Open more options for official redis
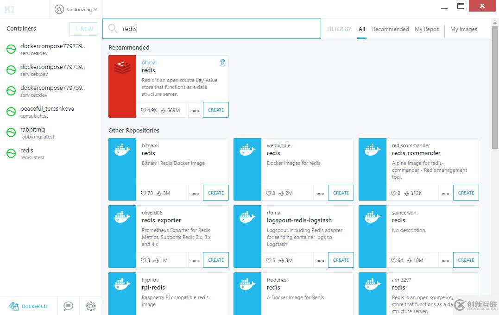499x315 pixels. click(x=195, y=110)
